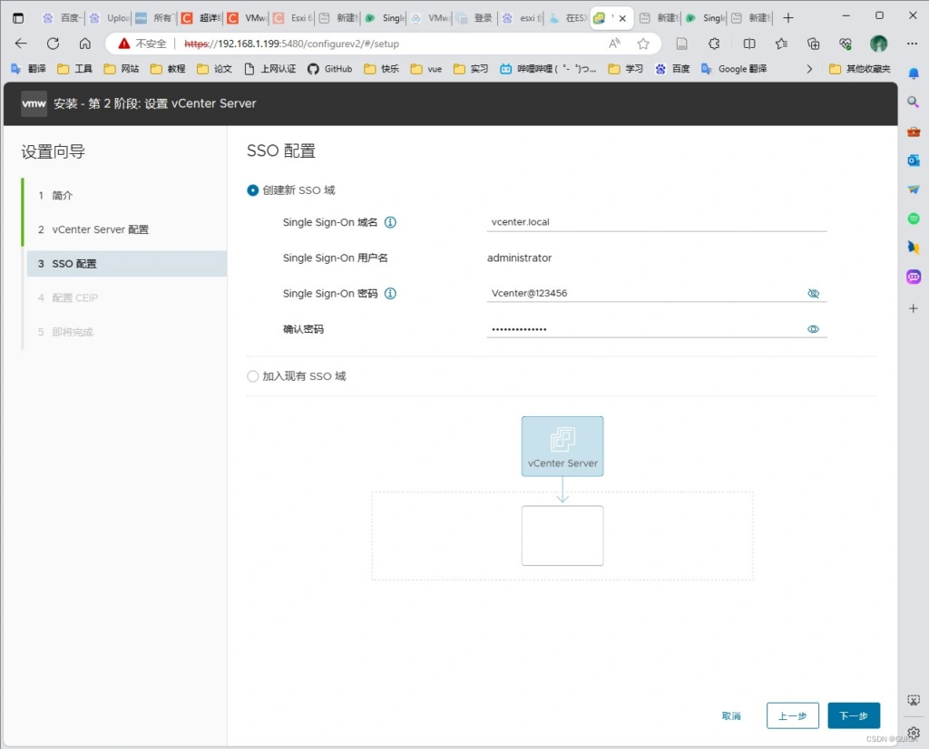Add a sidebar app with plus icon
This screenshot has height=749, width=929.
point(913,308)
